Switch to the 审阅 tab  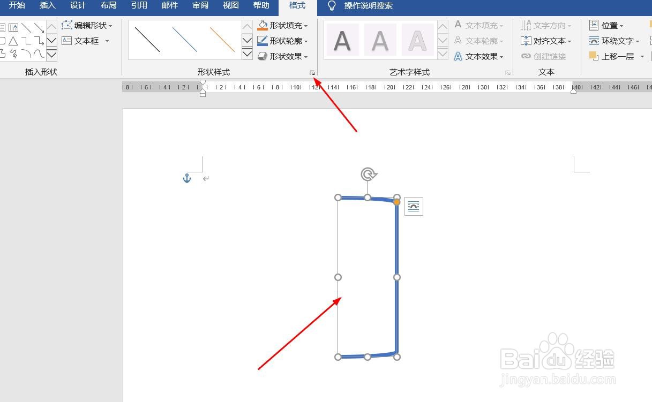coord(200,5)
